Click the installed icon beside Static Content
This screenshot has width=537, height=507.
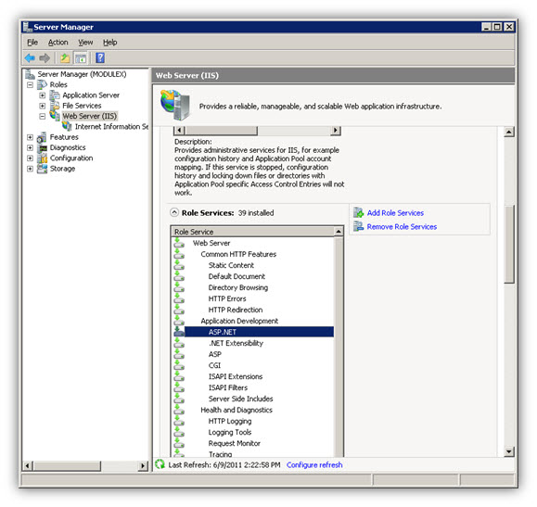pyautogui.click(x=178, y=265)
